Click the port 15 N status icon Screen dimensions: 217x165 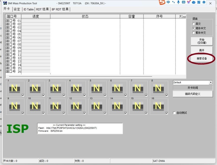138,106
